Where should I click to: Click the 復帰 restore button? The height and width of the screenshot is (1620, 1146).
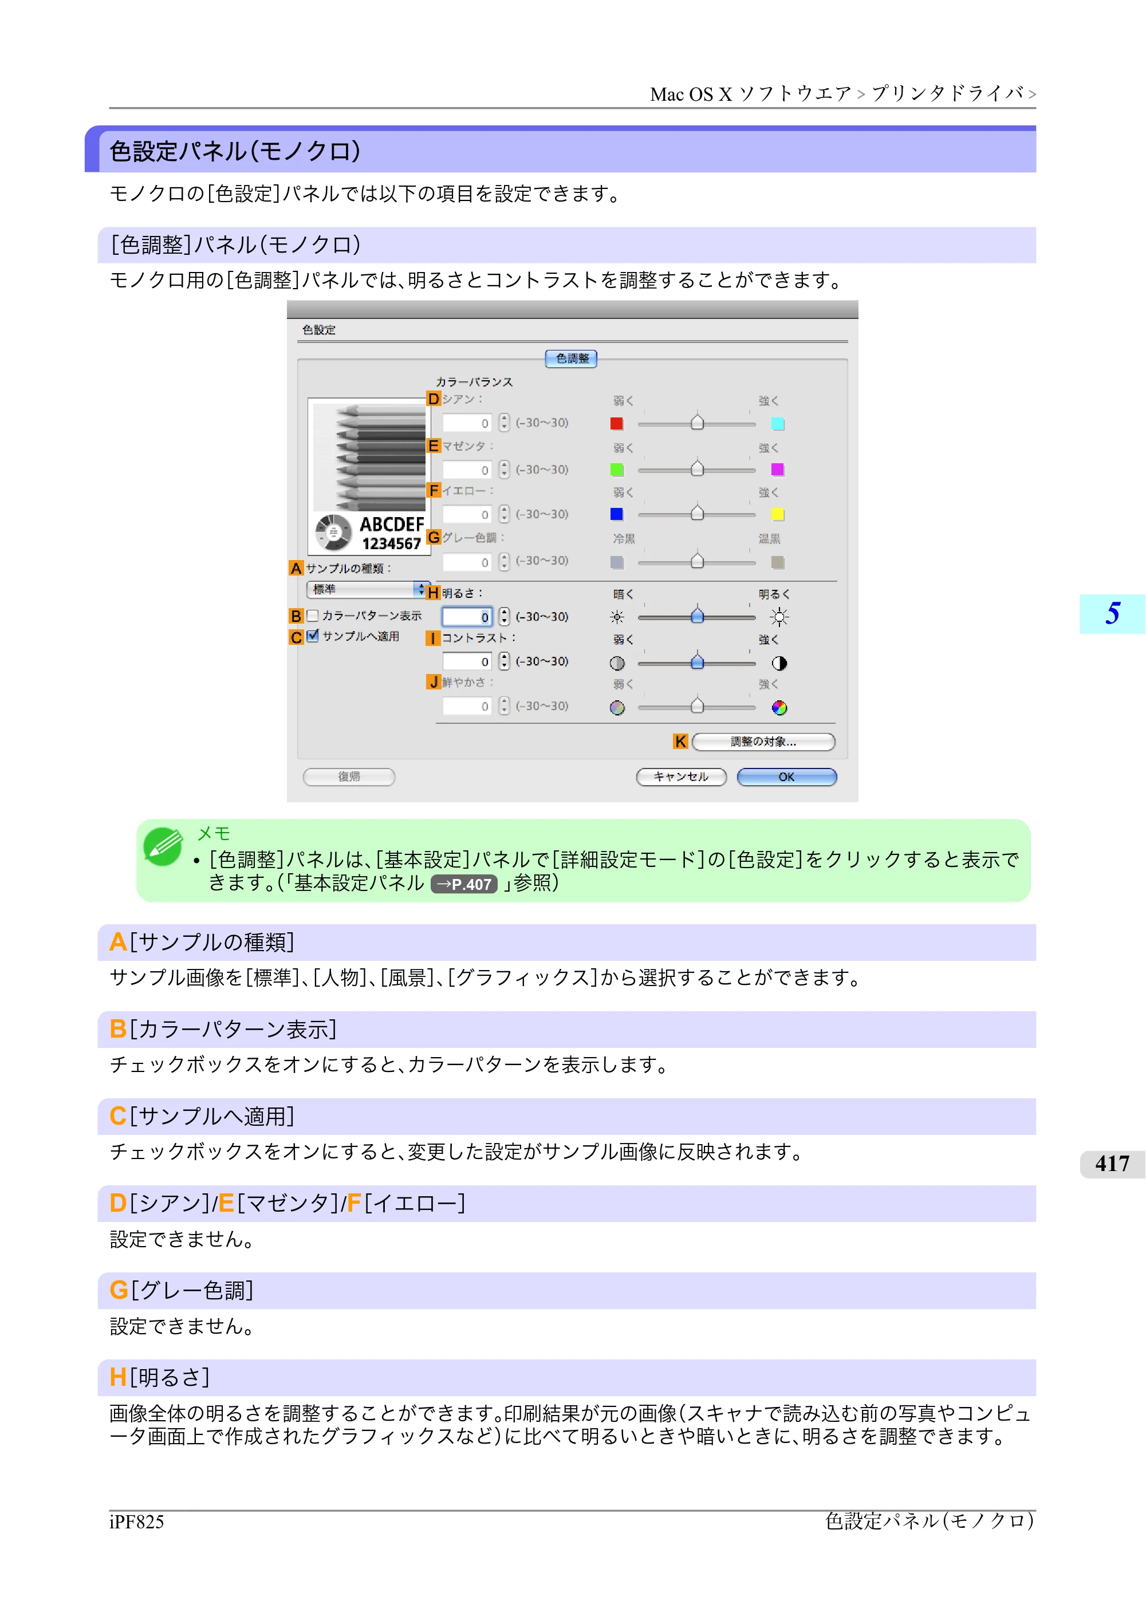point(349,777)
